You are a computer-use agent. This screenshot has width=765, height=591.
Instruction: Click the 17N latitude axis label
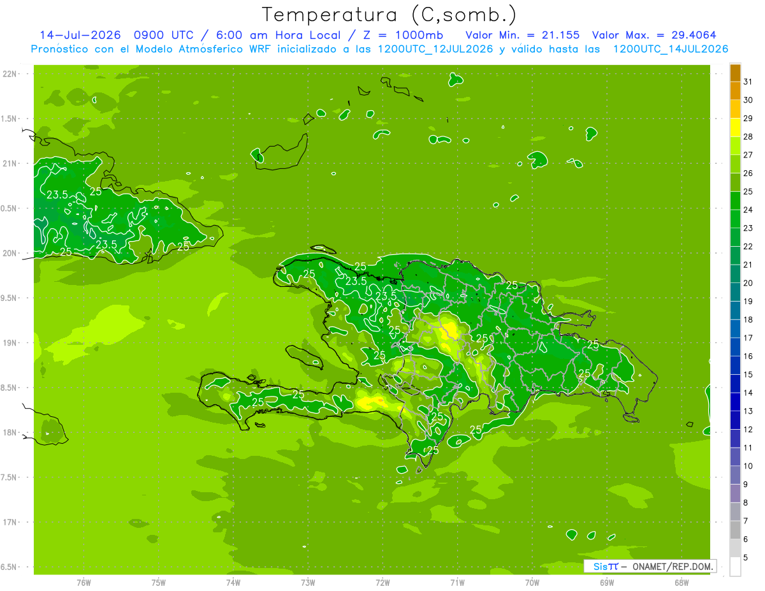11,522
